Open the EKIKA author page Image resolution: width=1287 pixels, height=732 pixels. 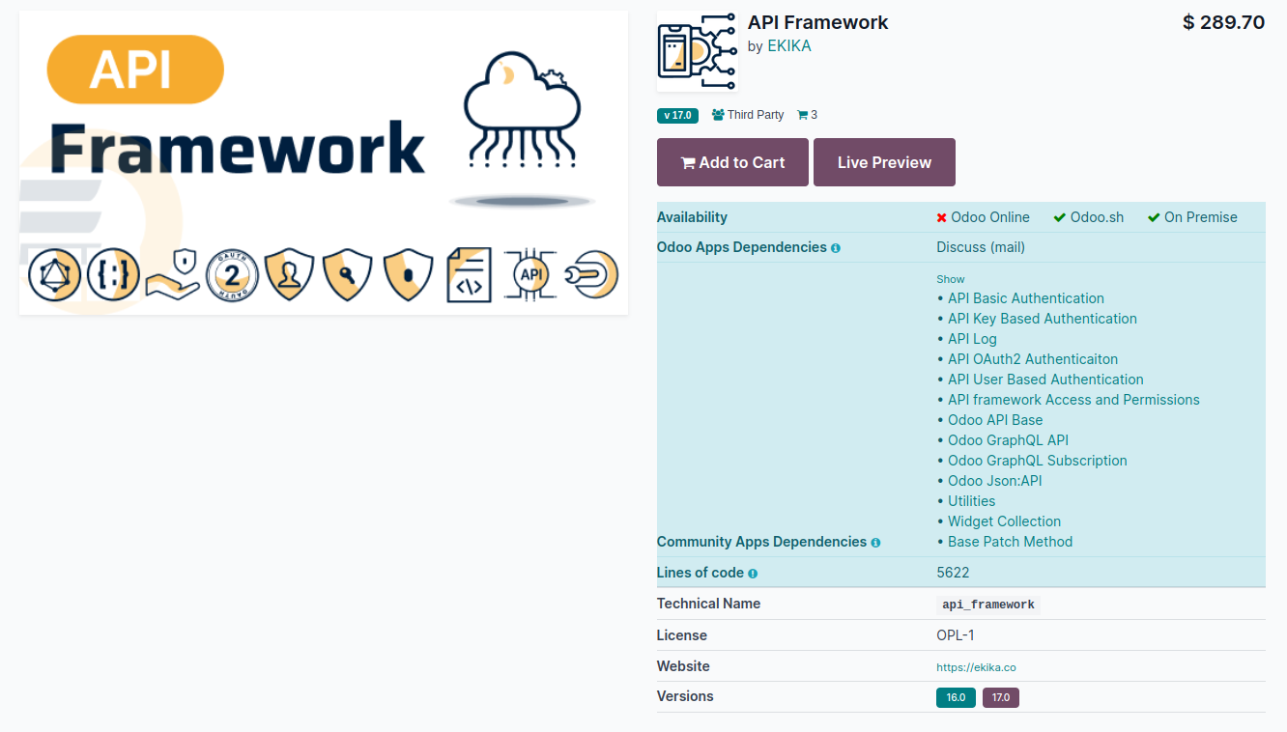pos(789,46)
